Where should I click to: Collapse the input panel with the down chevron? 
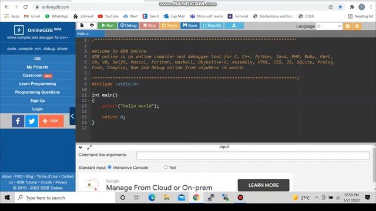(x=80, y=147)
